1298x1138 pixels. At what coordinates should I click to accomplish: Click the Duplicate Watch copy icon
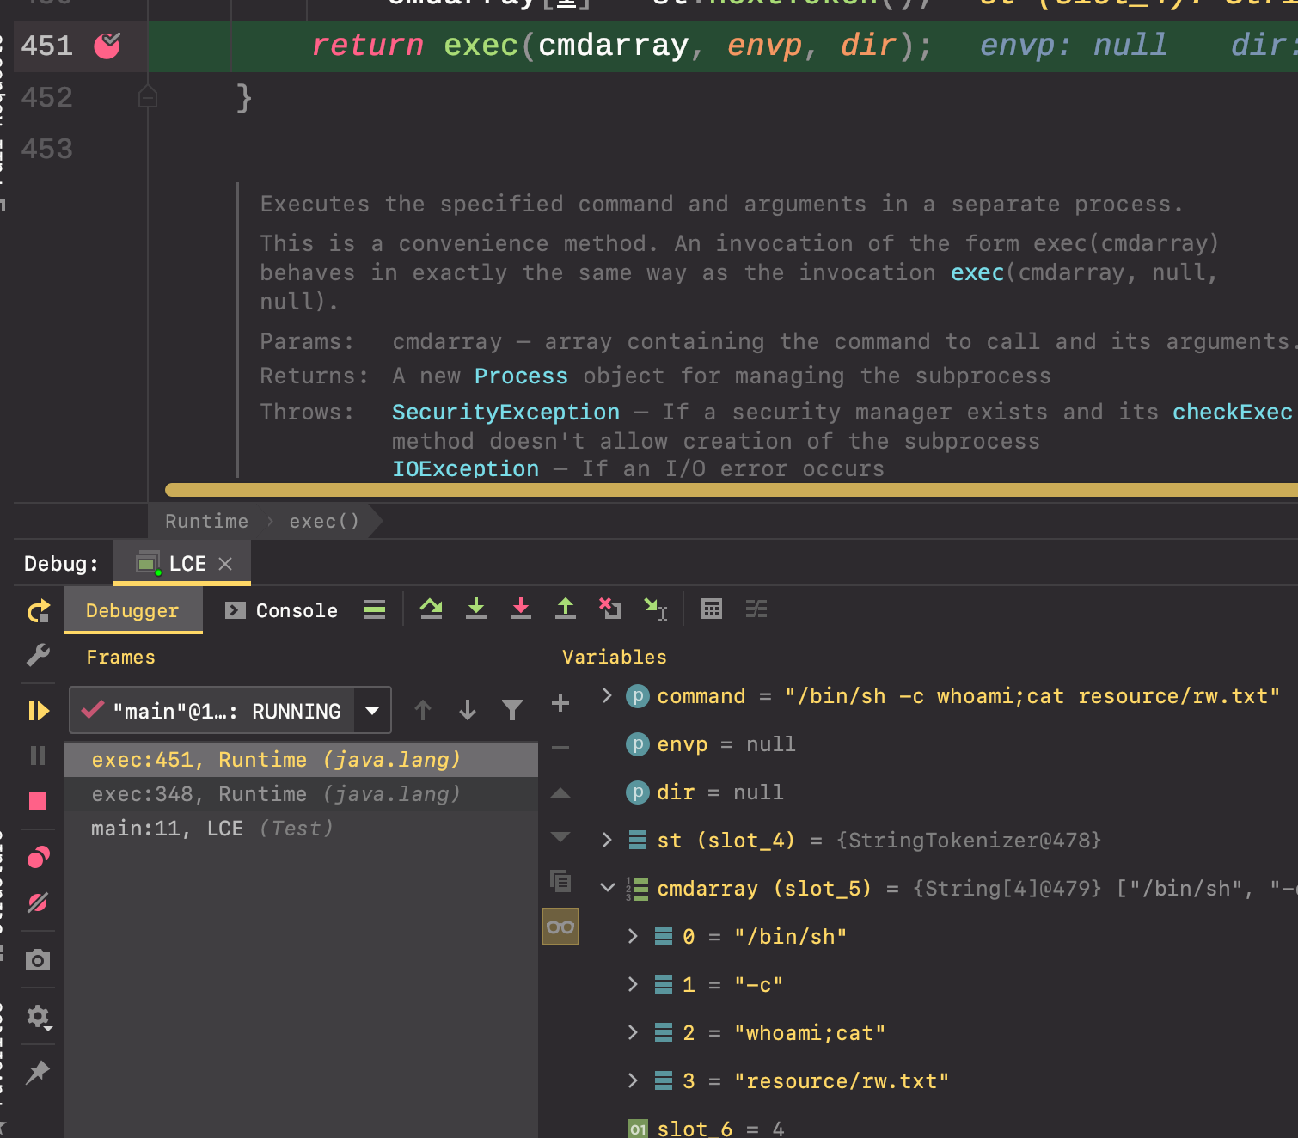tap(560, 881)
